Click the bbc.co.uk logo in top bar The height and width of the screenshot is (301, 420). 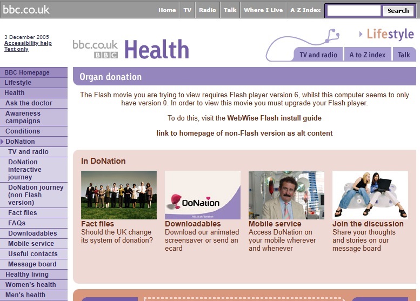26,10
